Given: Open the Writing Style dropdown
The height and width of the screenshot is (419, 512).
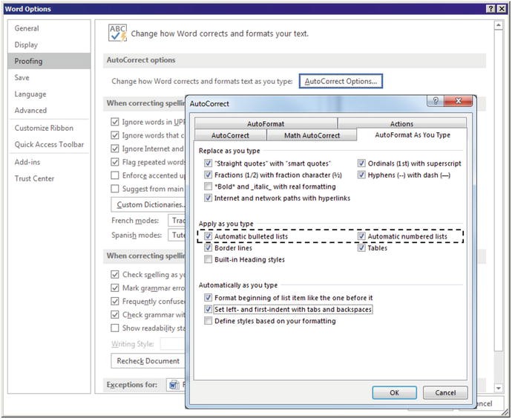Looking at the screenshot, I should 173,344.
